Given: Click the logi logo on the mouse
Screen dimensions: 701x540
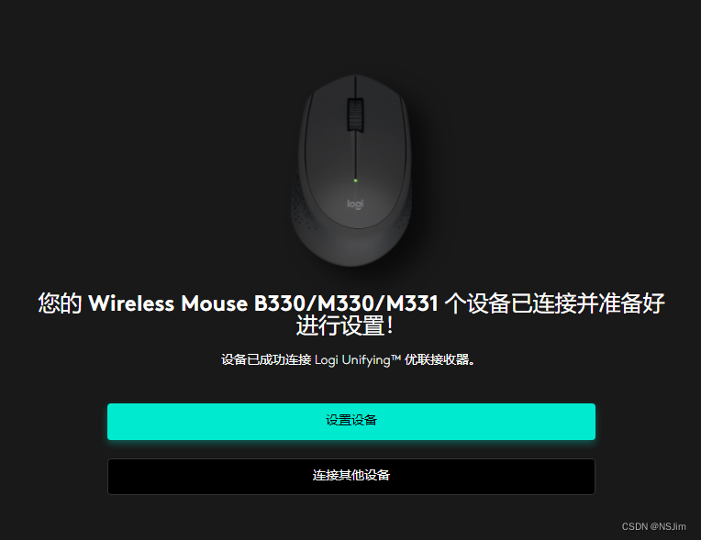Looking at the screenshot, I should pyautogui.click(x=355, y=204).
